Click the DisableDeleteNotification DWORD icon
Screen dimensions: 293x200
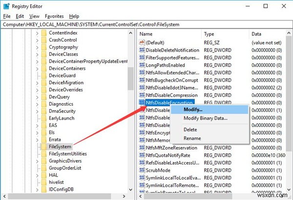(x=142, y=50)
